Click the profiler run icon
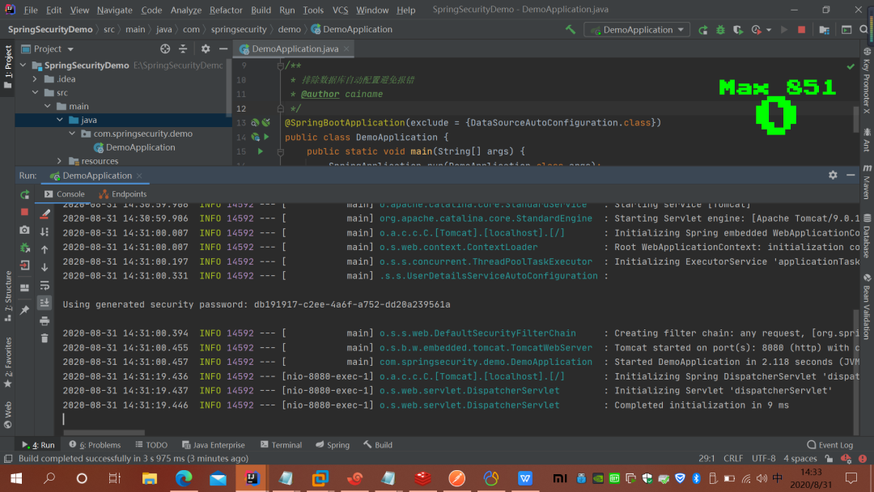This screenshot has width=874, height=492. tap(756, 29)
